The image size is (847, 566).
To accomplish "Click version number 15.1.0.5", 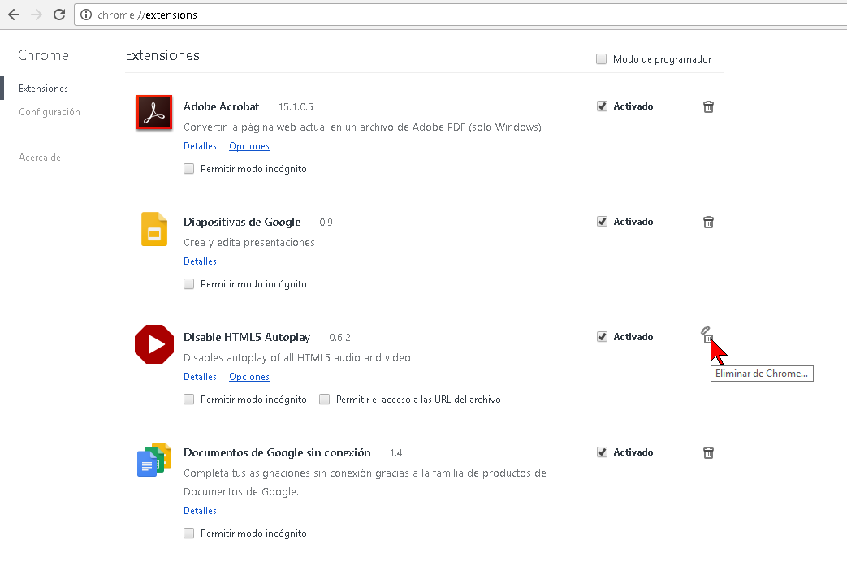I will click(x=296, y=107).
